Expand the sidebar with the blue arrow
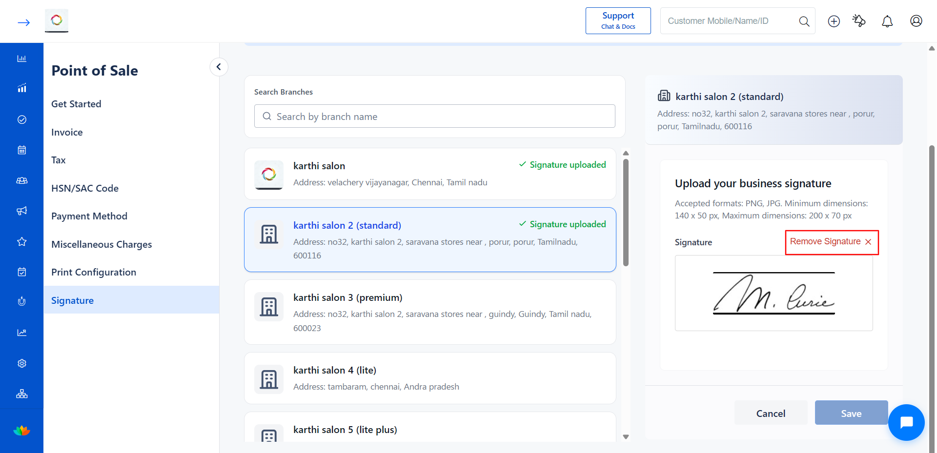This screenshot has height=453, width=937. [23, 22]
